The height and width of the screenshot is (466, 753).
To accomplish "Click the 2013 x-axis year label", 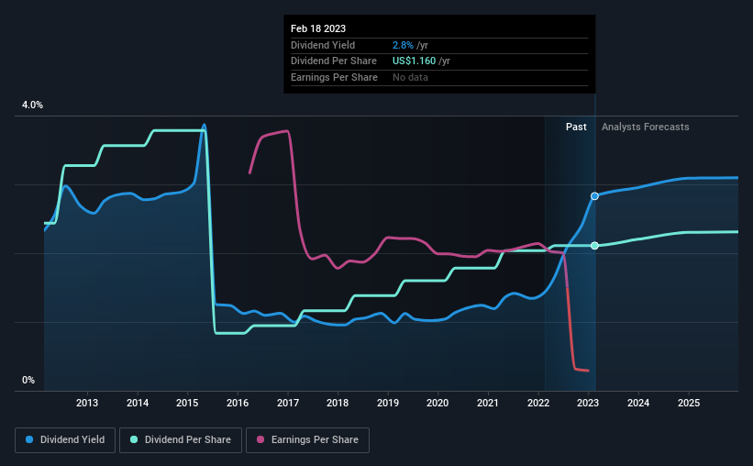I will 87,403.
